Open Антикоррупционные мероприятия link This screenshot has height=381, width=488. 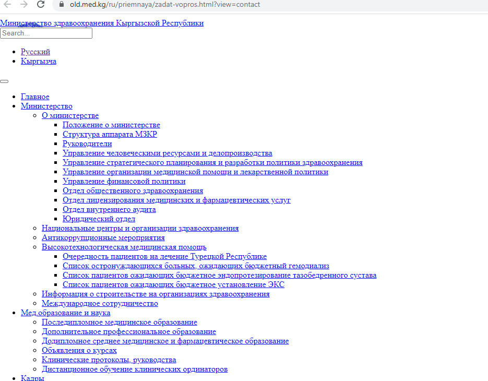103,238
